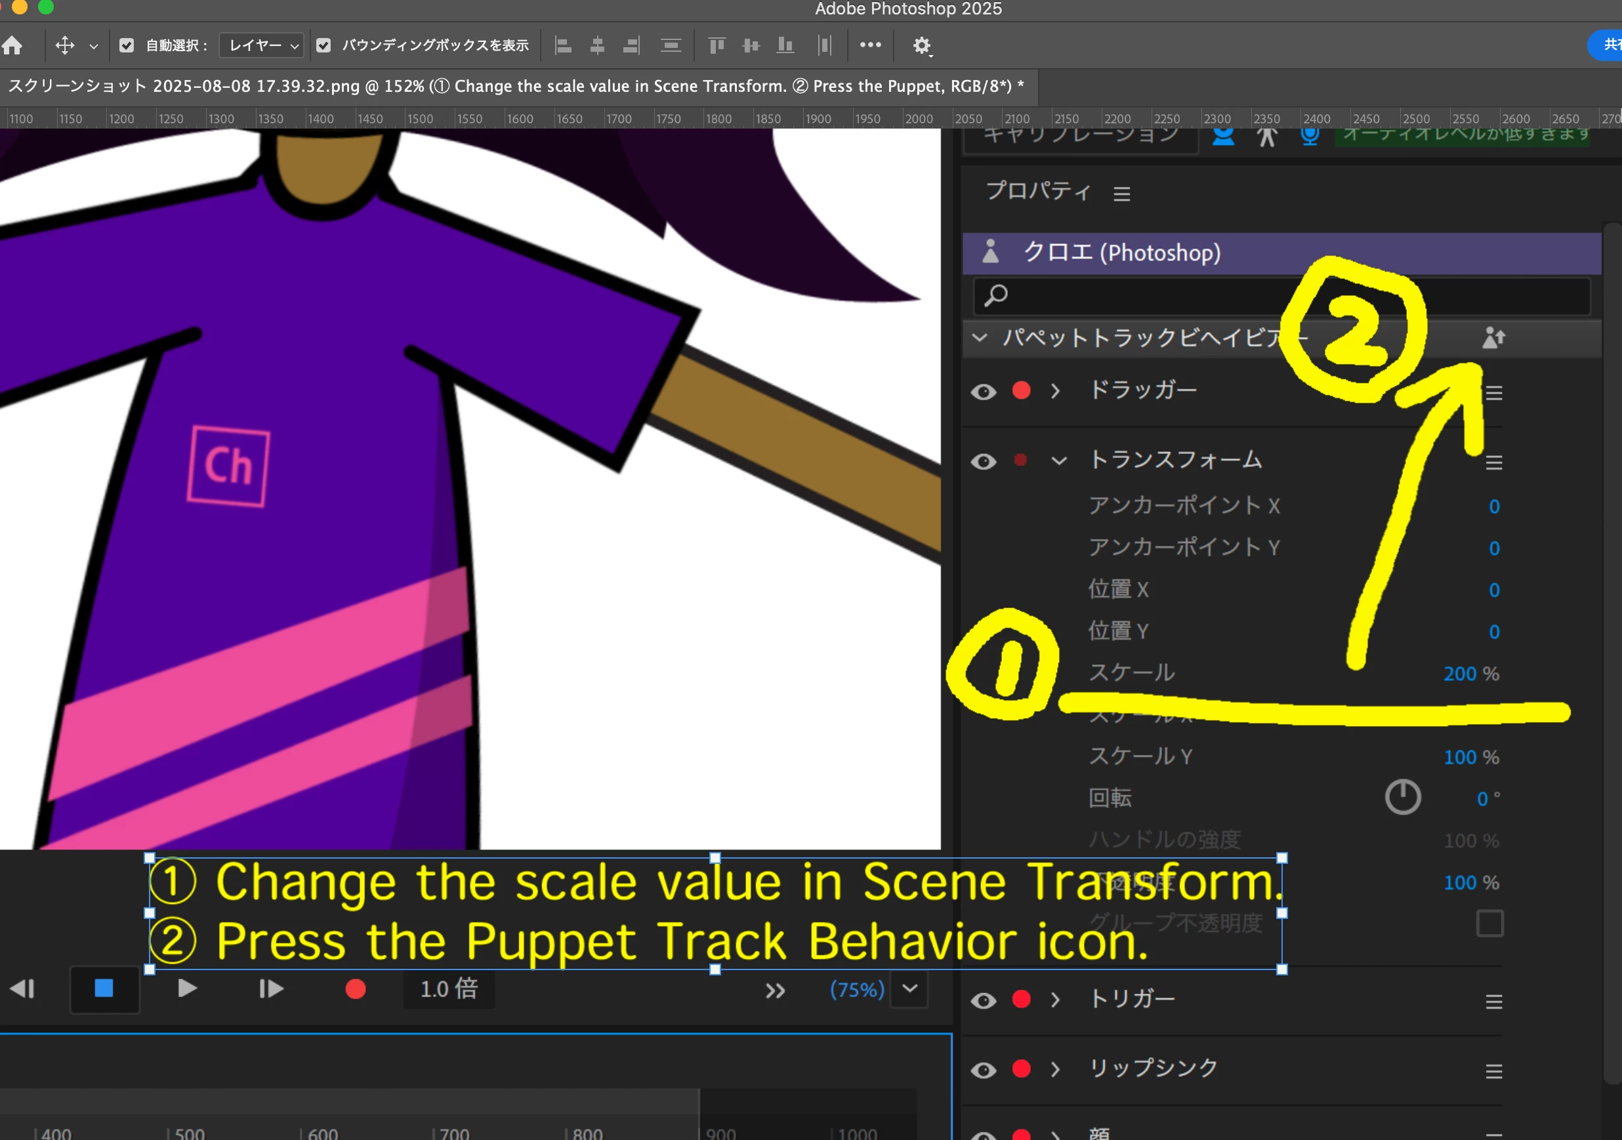1622x1140 pixels.
Task: Click the Share button at top right
Action: click(1608, 45)
